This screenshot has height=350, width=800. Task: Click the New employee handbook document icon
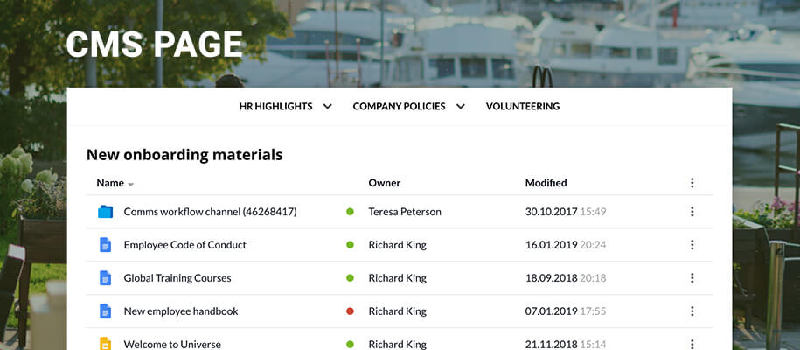point(106,311)
